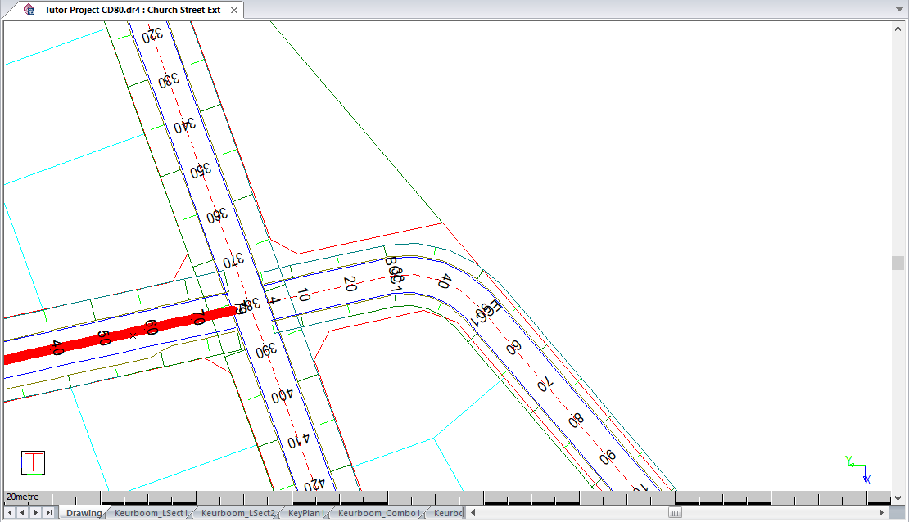Viewport: 909px width, 522px height.
Task: Click the drawing document icon on the tab
Action: click(30, 10)
